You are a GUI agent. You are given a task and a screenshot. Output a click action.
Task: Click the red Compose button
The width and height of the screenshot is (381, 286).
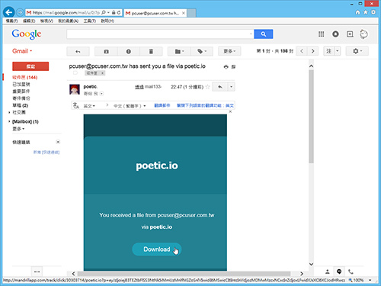point(30,66)
